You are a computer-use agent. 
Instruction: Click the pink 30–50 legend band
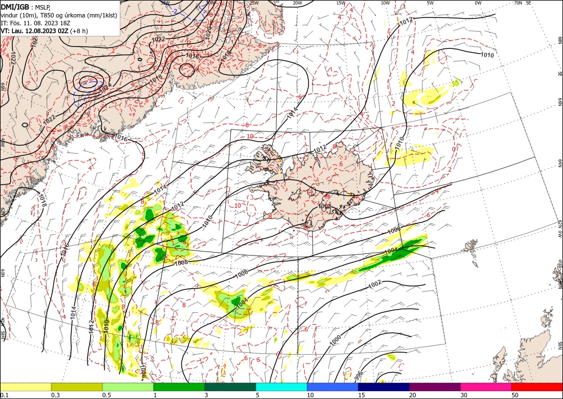click(486, 387)
